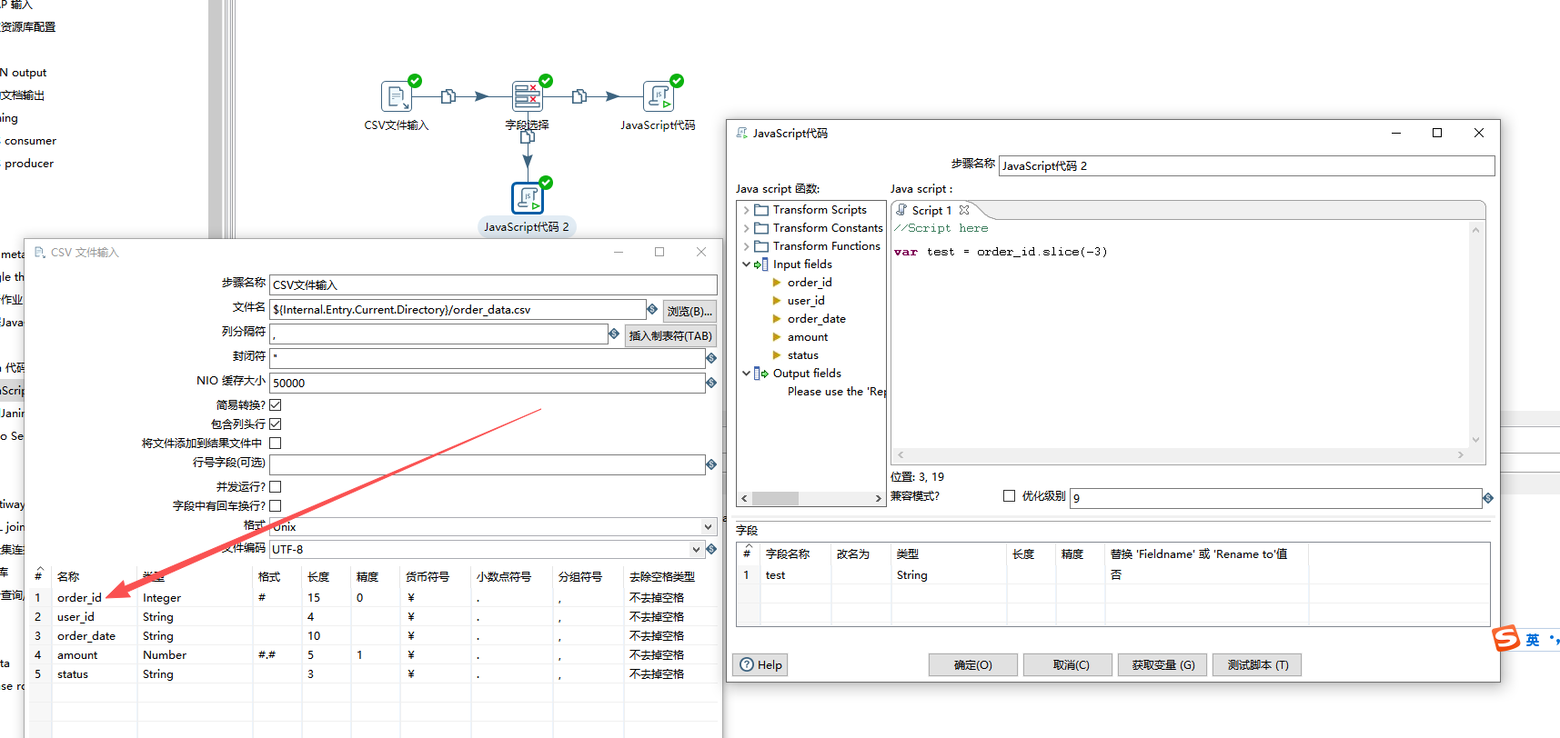
Task: Click the 确定(O) button
Action: (x=972, y=665)
